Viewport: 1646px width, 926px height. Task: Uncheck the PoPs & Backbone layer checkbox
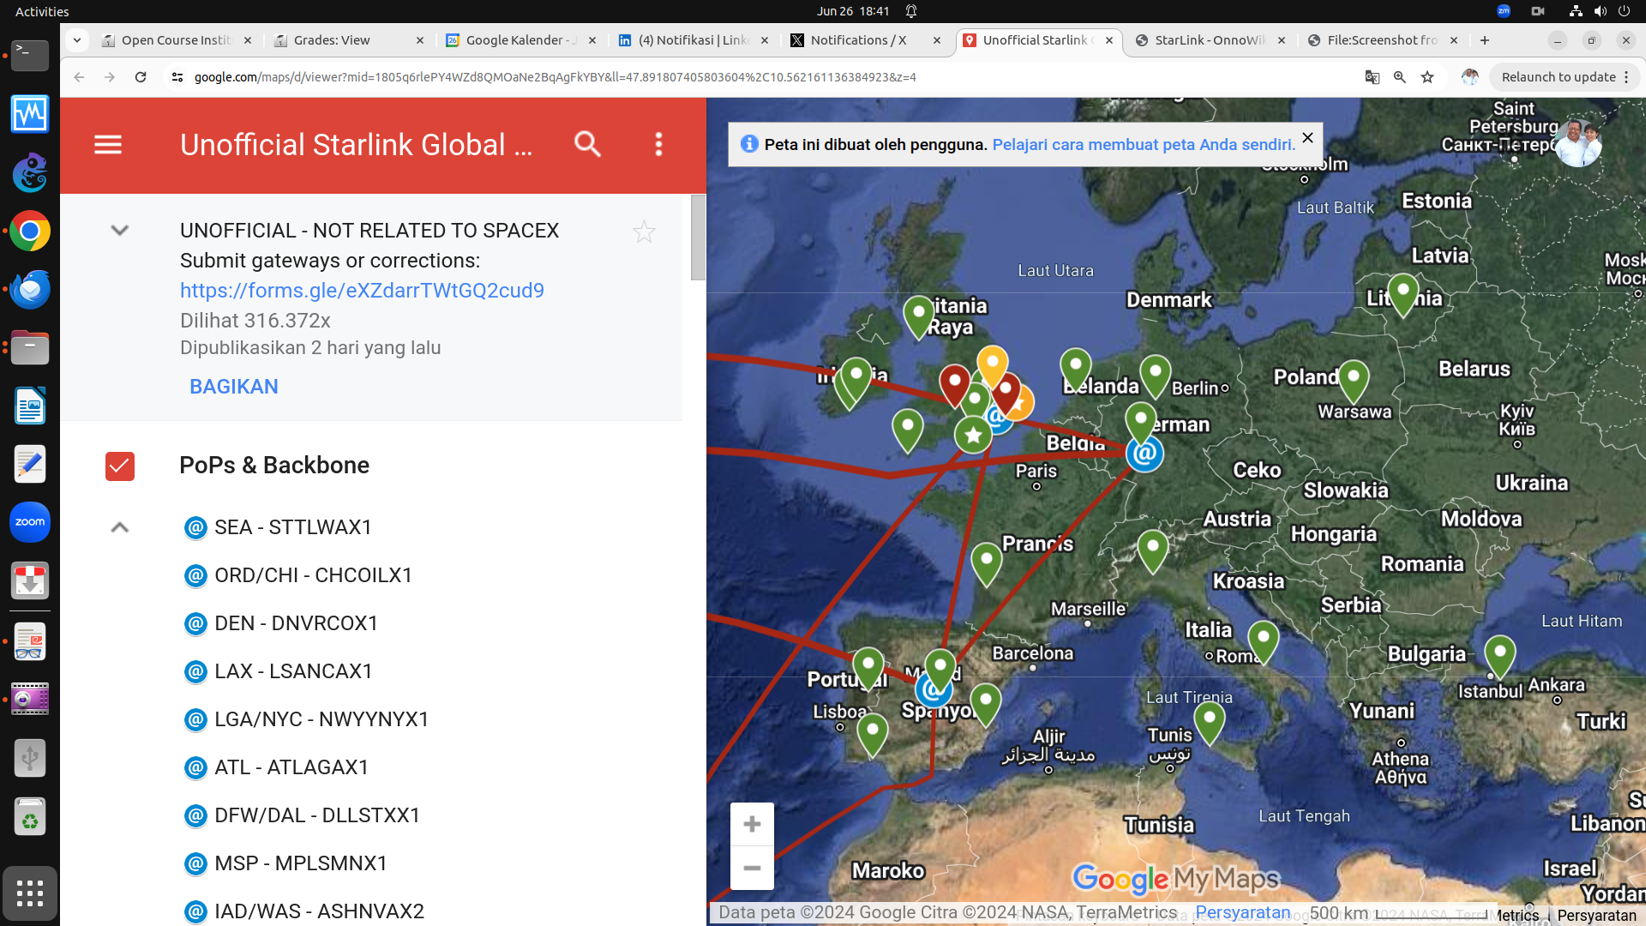point(120,466)
